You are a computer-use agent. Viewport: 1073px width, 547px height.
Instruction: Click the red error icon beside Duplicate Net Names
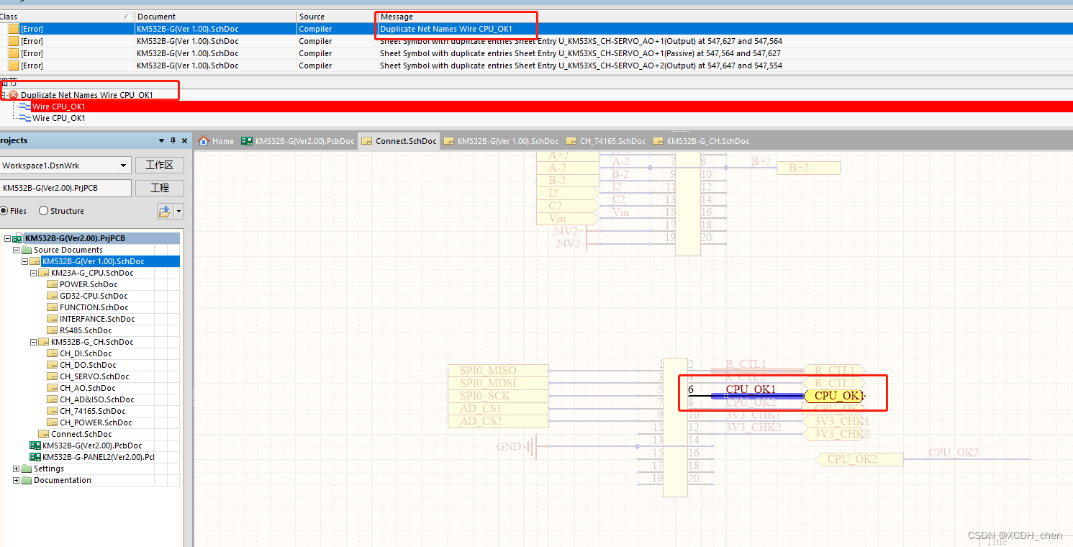click(x=12, y=94)
